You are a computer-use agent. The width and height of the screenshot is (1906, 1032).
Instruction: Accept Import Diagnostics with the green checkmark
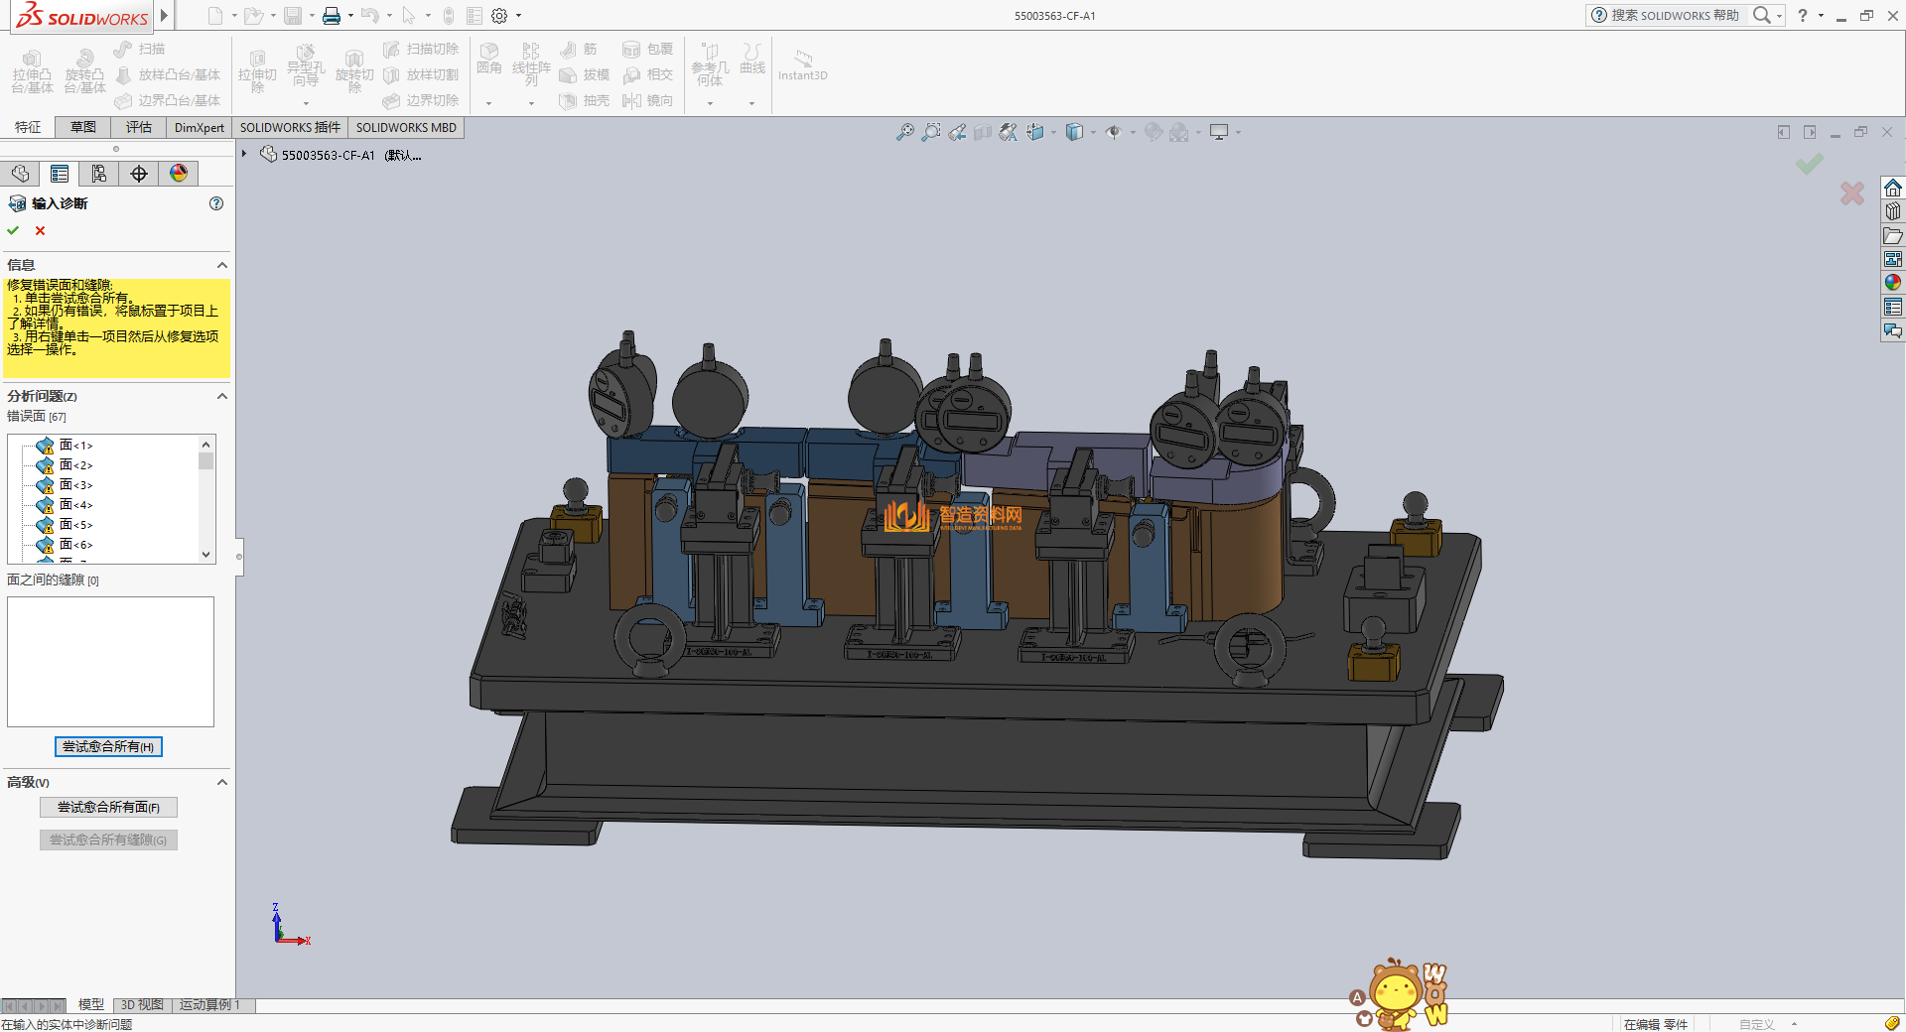click(14, 230)
